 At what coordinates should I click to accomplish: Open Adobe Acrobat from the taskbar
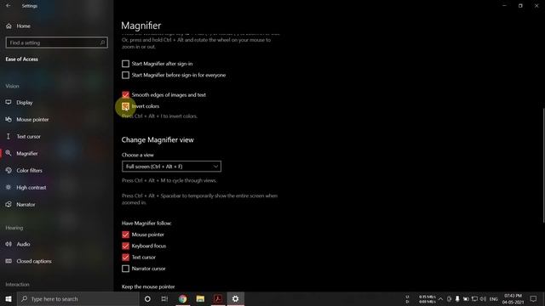point(218,298)
